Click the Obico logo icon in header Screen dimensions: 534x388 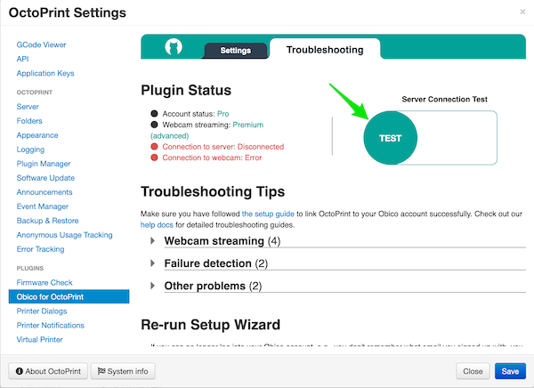point(174,46)
